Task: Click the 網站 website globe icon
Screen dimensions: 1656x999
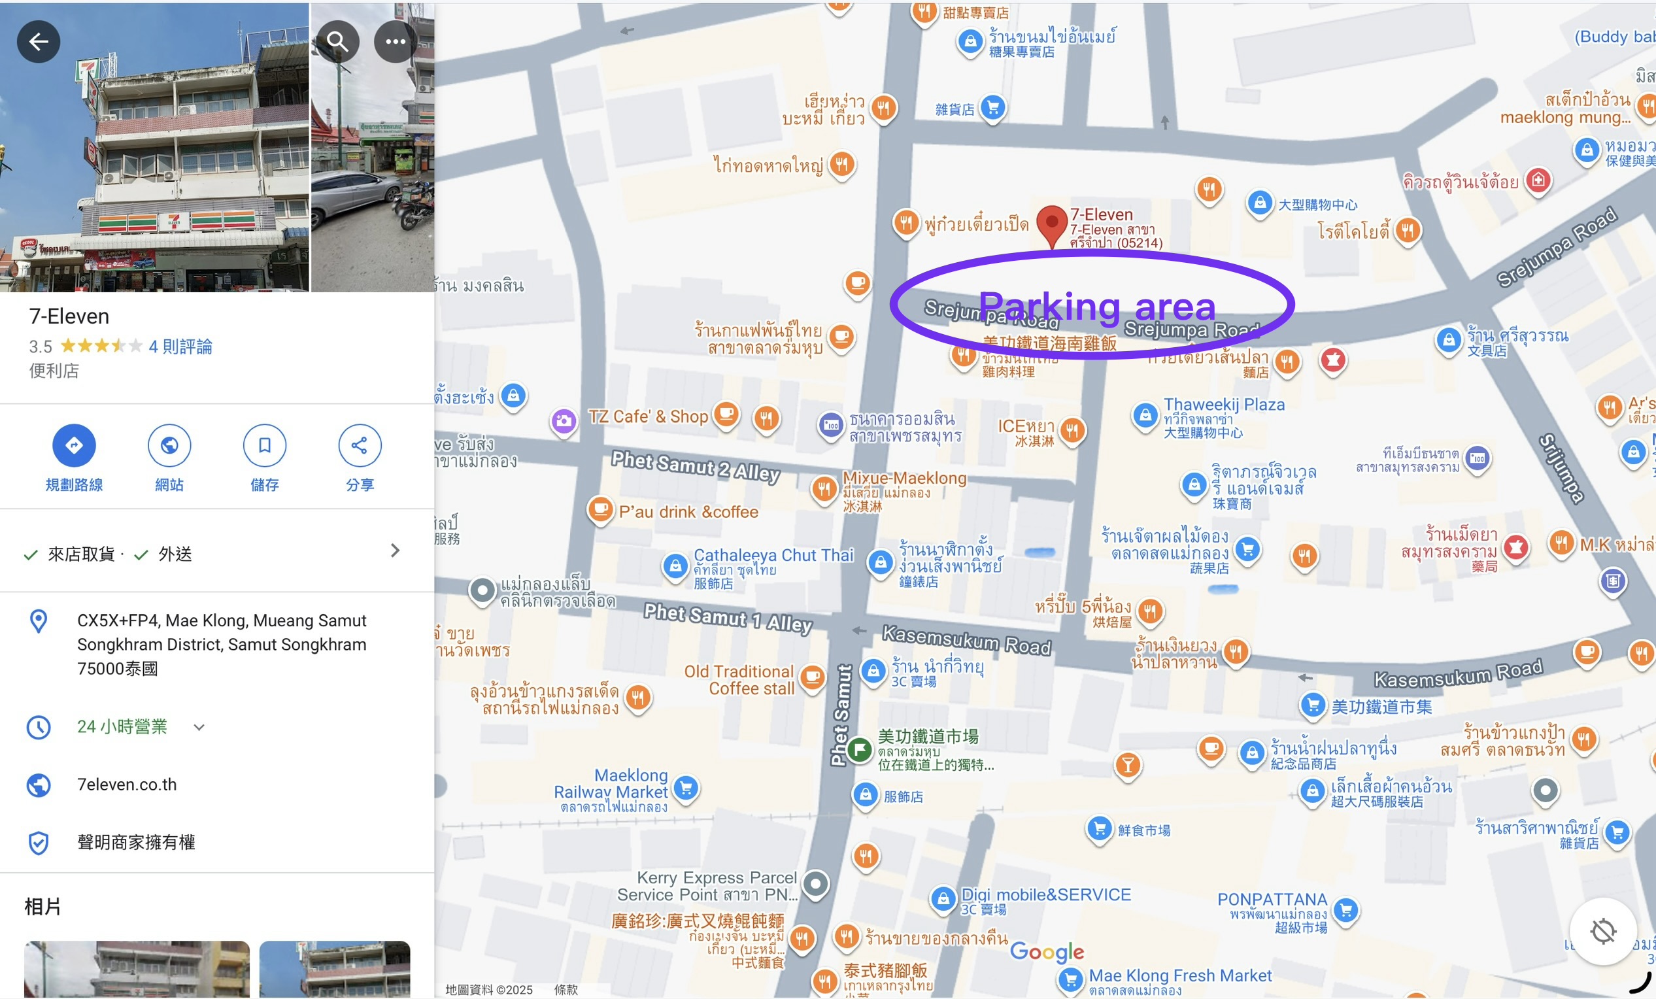Action: click(169, 445)
